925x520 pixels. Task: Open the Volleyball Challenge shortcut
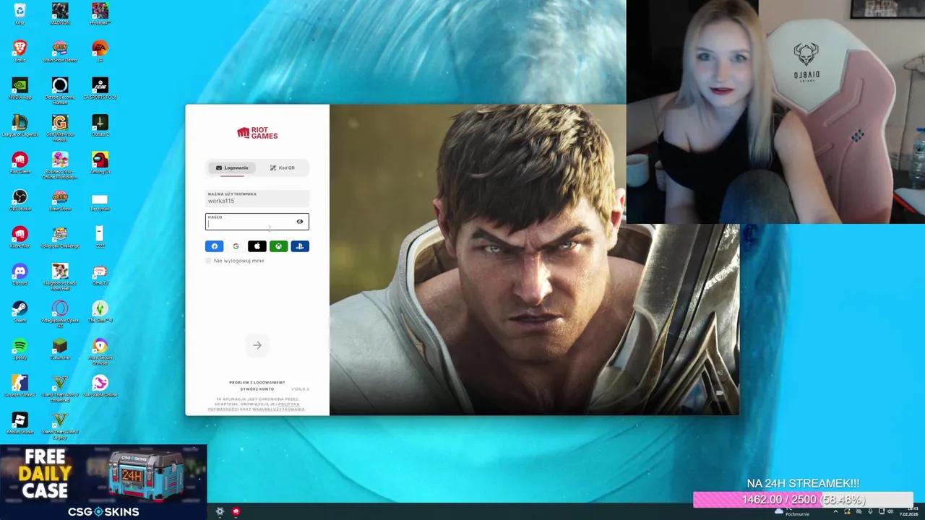coord(60,238)
